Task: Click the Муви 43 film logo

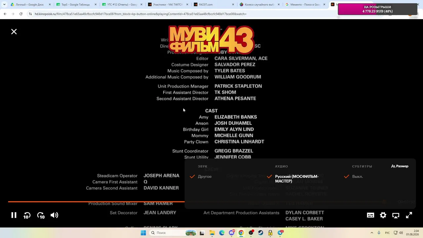Action: click(x=211, y=40)
